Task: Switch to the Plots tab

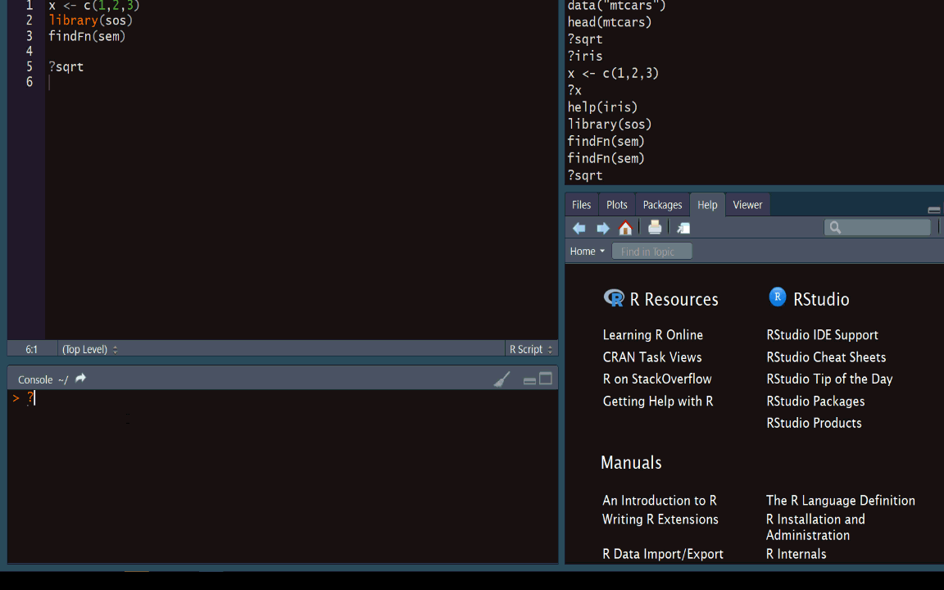Action: [617, 205]
